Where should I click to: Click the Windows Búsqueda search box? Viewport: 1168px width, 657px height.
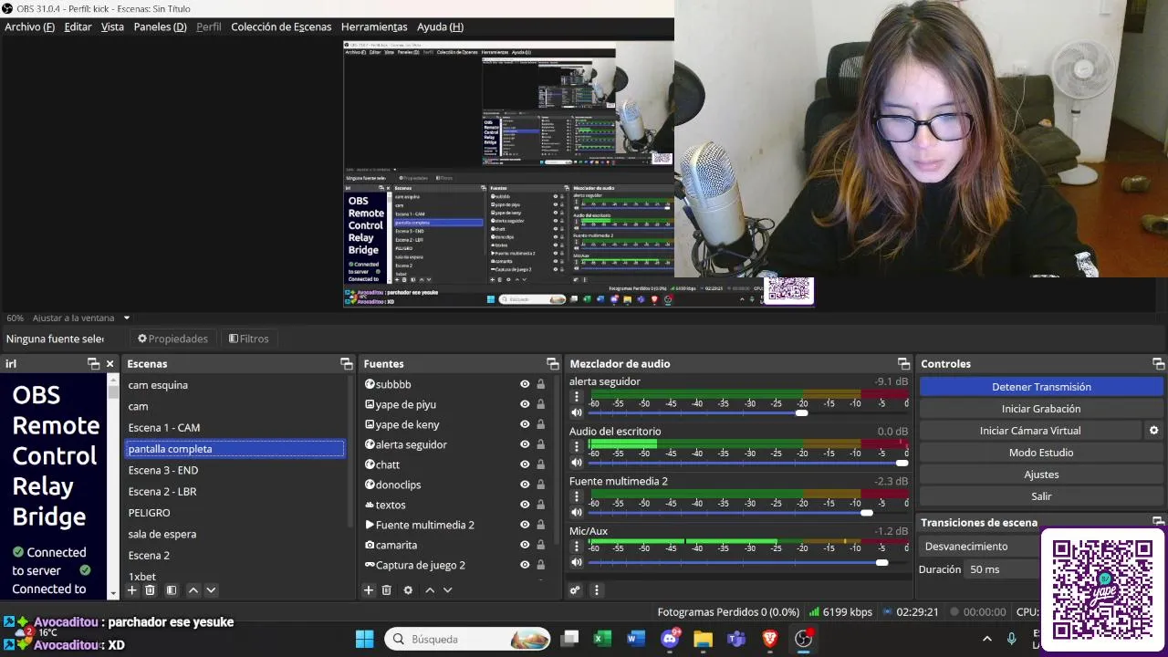click(x=468, y=639)
